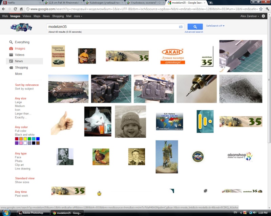Screen dimensions: 271x216
Task: Click the browser Back arrow
Action: 3,9
